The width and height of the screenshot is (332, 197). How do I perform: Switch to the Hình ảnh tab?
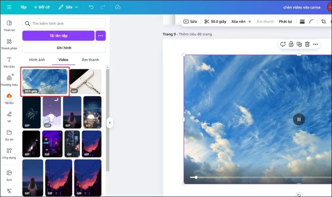coord(37,60)
